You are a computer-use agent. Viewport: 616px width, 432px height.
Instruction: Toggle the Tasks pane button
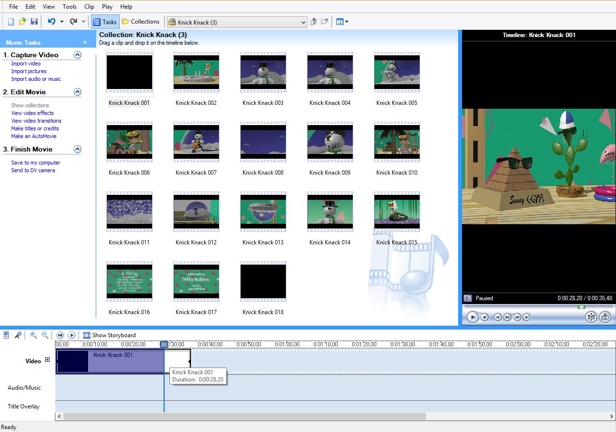pyautogui.click(x=105, y=22)
